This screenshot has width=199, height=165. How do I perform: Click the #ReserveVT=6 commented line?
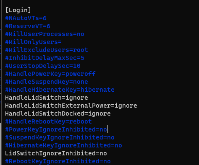pyautogui.click(x=28, y=26)
